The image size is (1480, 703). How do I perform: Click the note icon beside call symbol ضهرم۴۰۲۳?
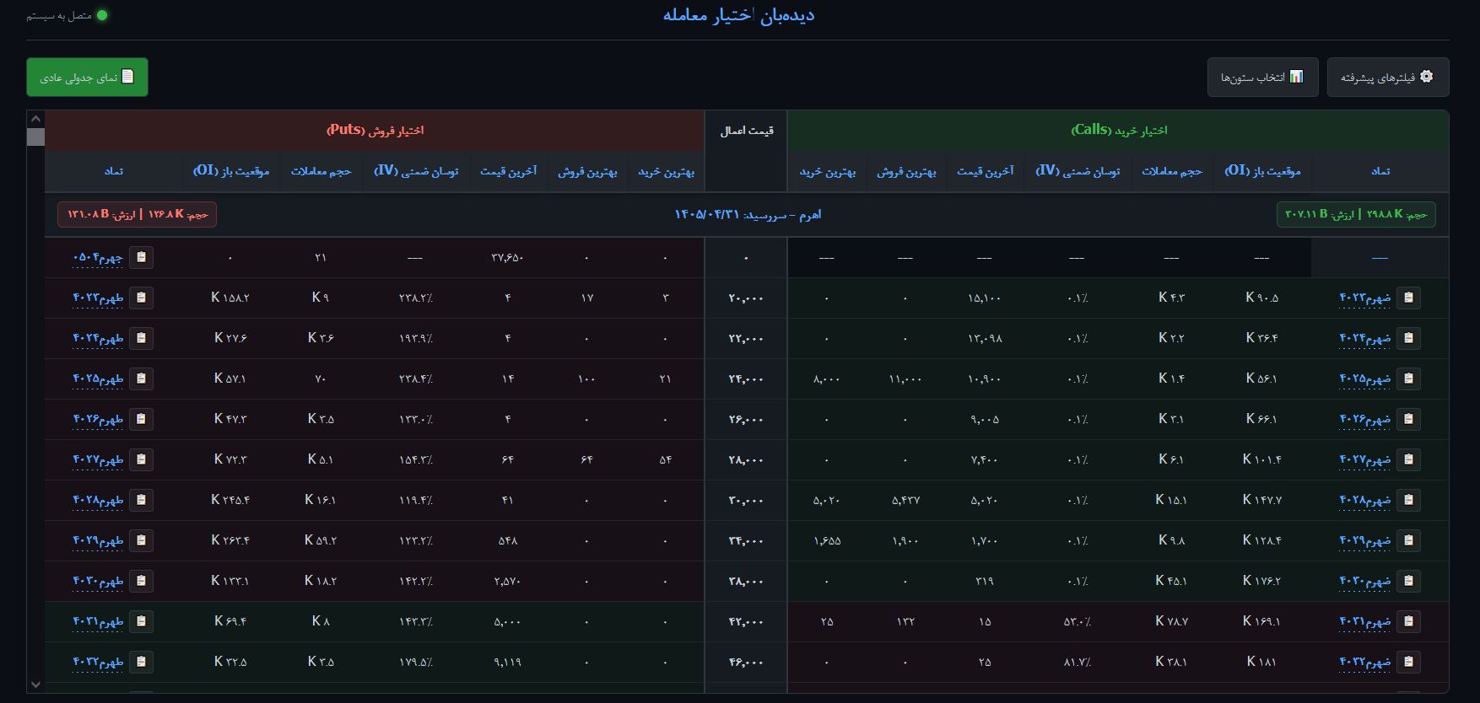pyautogui.click(x=1407, y=298)
